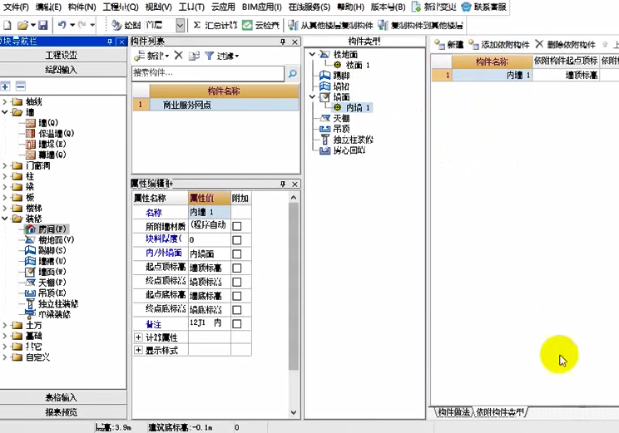Viewport: 619px width, 433px height.
Task: Check the 附加 box for 内/外墙面
Action: pyautogui.click(x=237, y=253)
